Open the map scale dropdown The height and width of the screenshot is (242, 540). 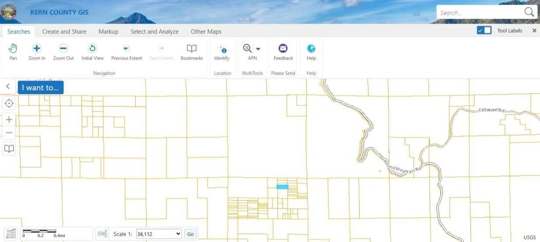click(x=159, y=234)
